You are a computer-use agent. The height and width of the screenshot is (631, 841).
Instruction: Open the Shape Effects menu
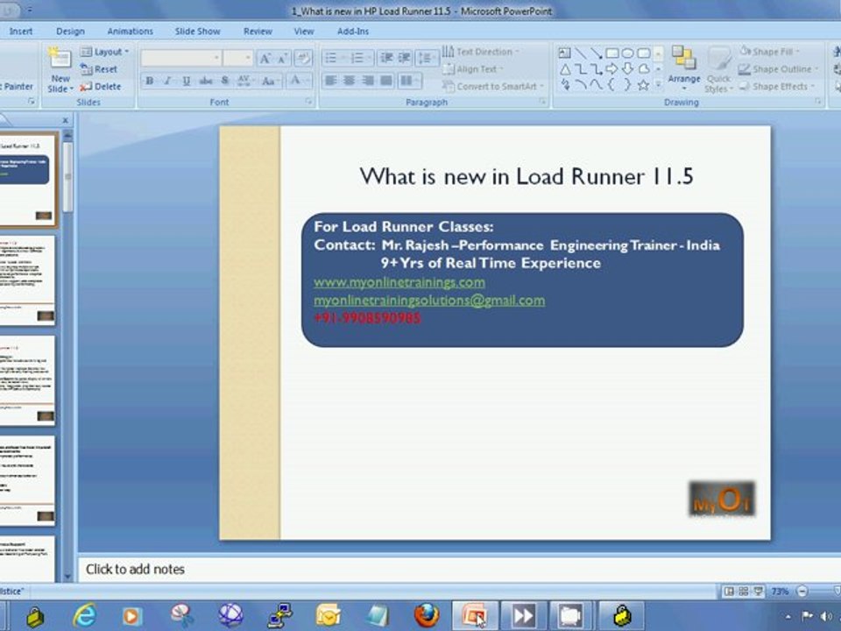(777, 87)
